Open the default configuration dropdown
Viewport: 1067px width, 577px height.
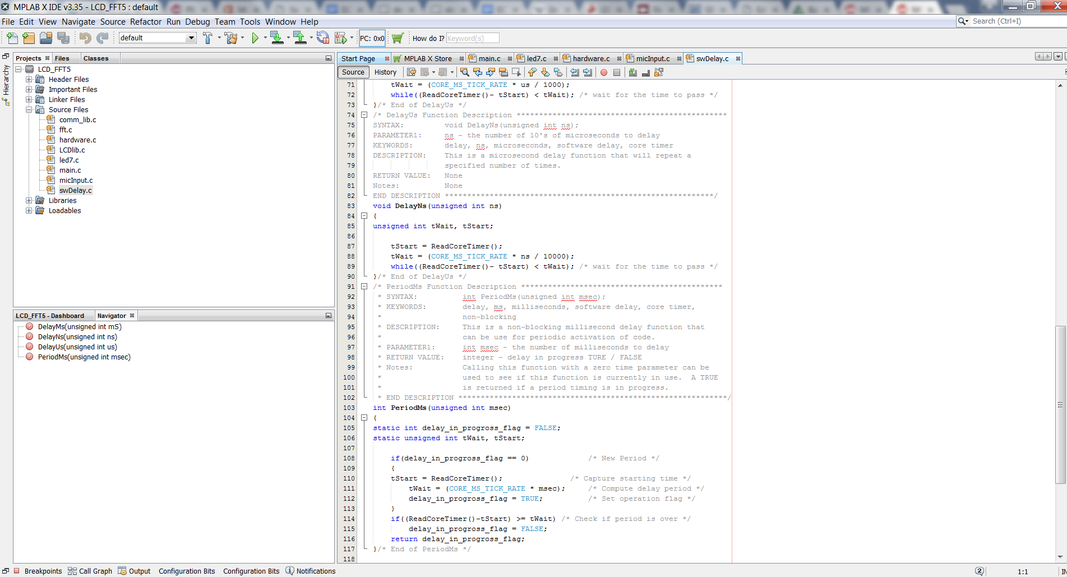click(191, 38)
